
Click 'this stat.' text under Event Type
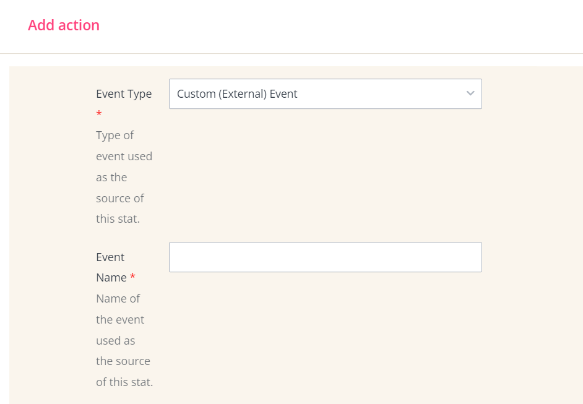pyautogui.click(x=118, y=219)
